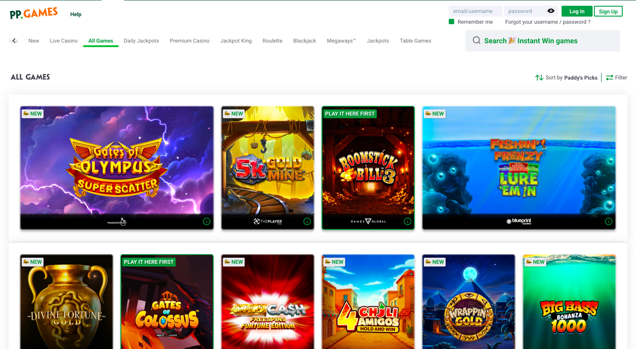Open info icon on Boomstick Bill 3
This screenshot has height=349, width=636.
(408, 221)
